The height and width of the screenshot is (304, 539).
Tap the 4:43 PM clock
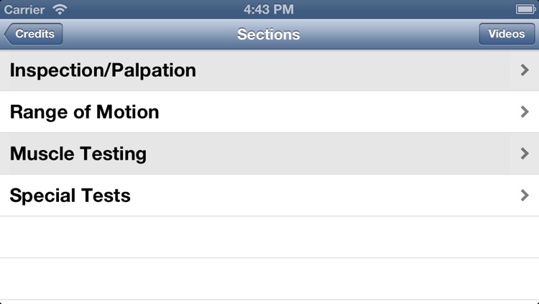pyautogui.click(x=269, y=9)
